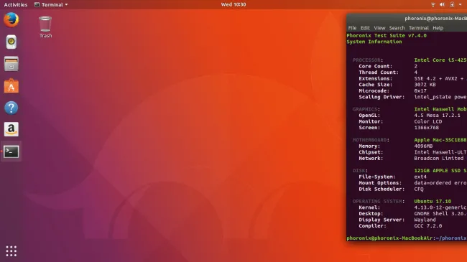Open the Search menu in terminal
The height and width of the screenshot is (262, 467).
pyautogui.click(x=397, y=28)
